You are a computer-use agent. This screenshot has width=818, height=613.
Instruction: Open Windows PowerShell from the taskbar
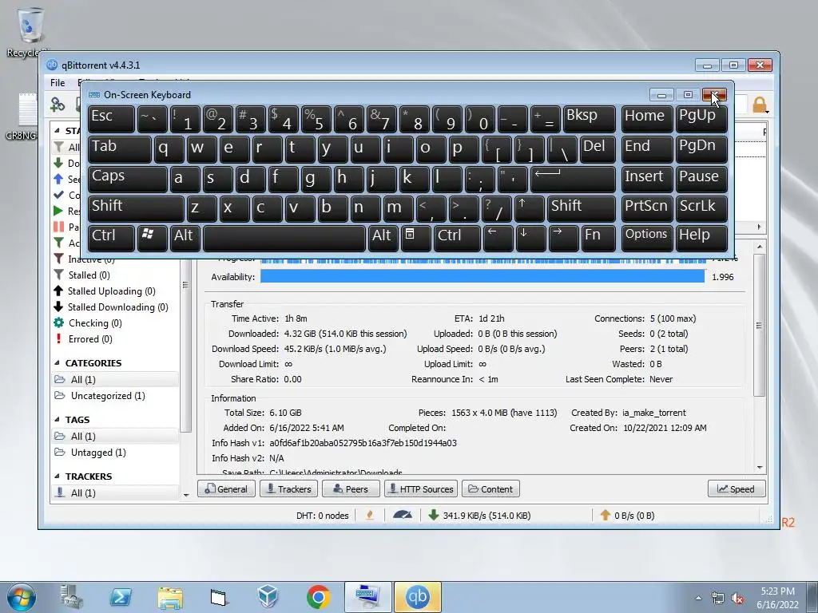(x=120, y=597)
